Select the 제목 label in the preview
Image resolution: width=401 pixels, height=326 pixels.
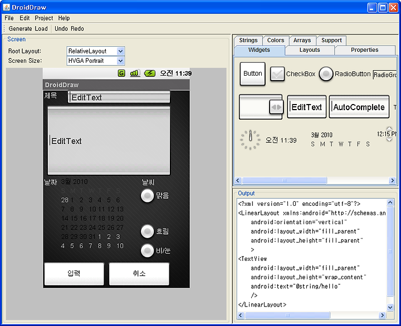[50, 96]
